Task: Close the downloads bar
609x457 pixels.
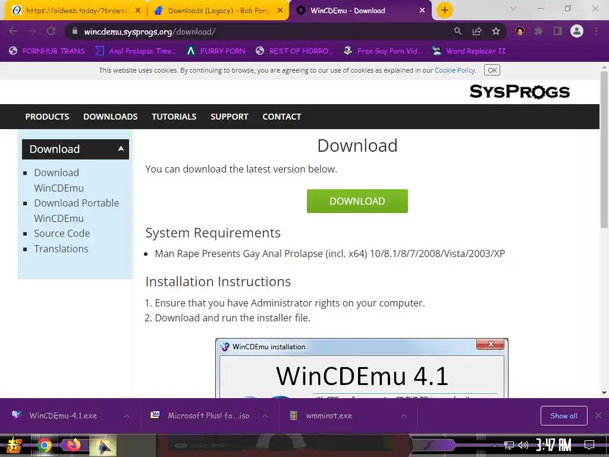Action: coord(598,416)
